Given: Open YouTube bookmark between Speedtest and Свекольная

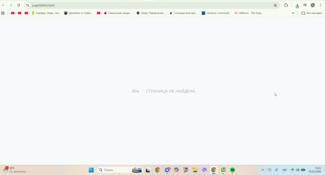Looking at the screenshot, I should click(x=99, y=13).
